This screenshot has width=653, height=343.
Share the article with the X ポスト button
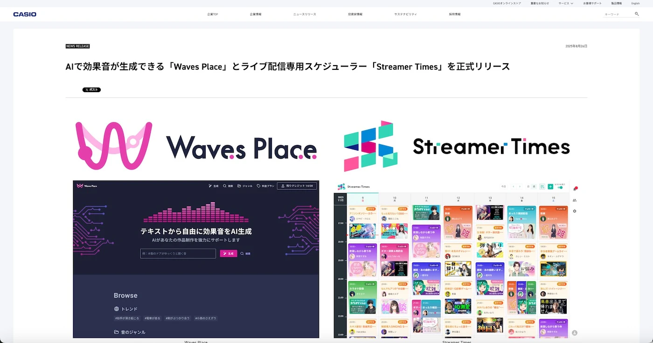91,90
